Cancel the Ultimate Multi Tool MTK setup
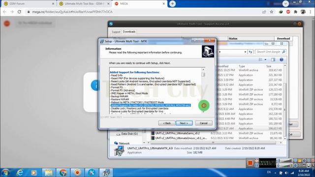Image resolution: width=315 pixels, height=177 pixels. point(204,123)
